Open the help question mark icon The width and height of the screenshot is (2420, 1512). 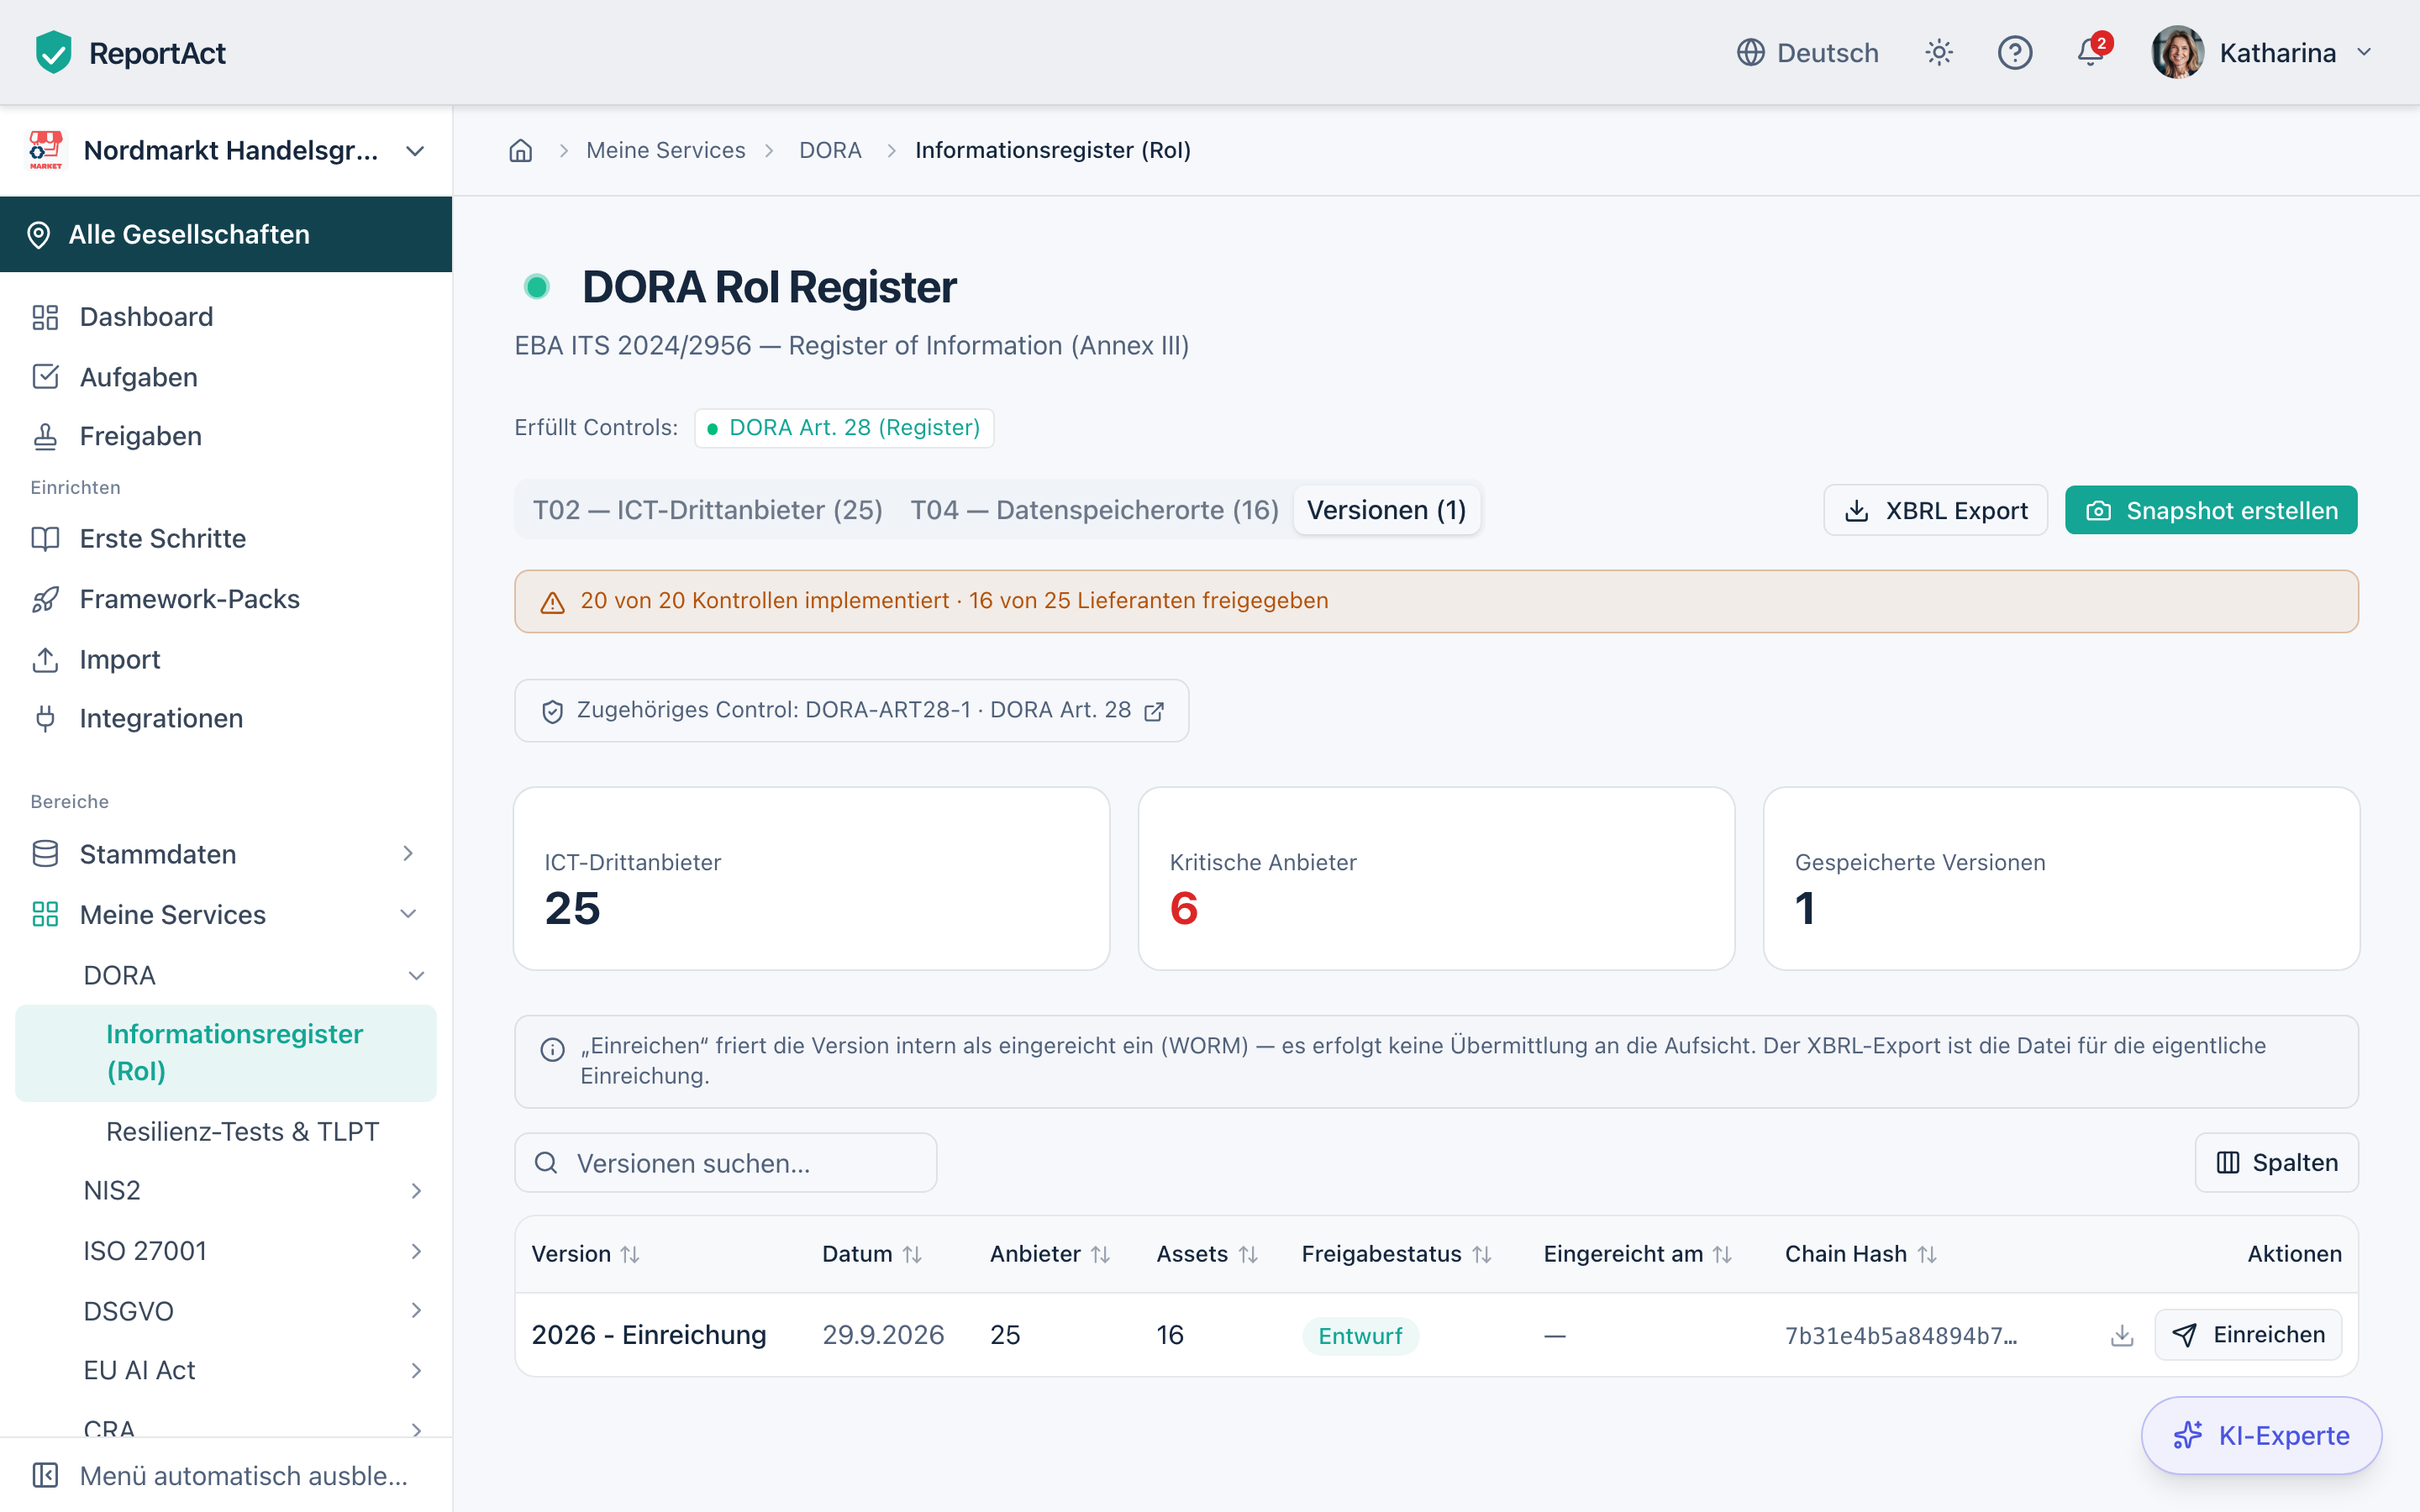click(2015, 52)
